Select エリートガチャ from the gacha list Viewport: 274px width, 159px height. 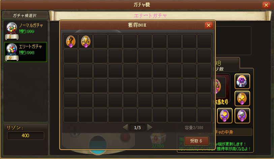point(26,52)
